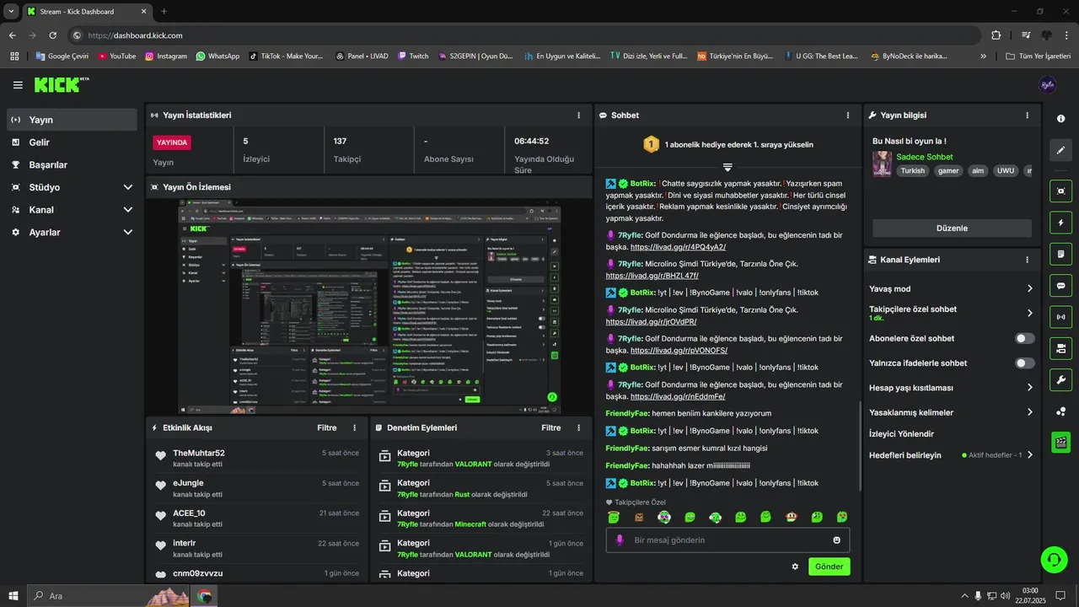Open the emoji picker in message box

837,540
